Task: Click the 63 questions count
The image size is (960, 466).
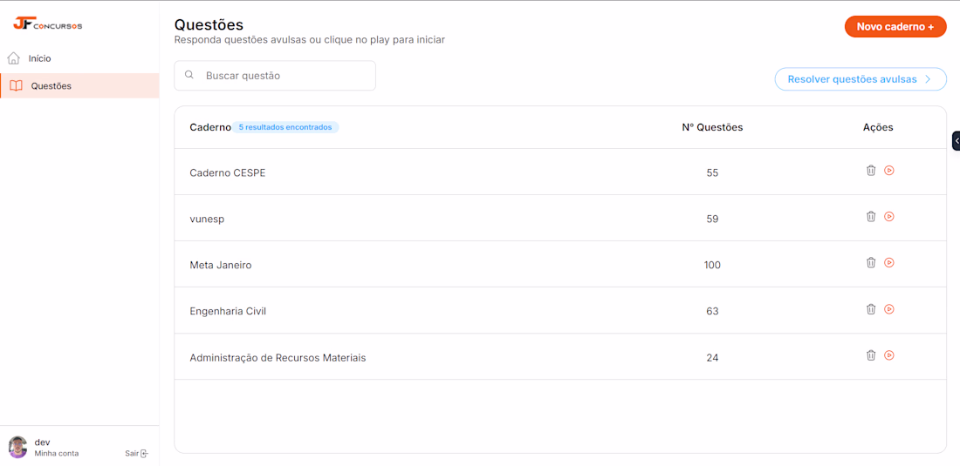Action: (712, 312)
